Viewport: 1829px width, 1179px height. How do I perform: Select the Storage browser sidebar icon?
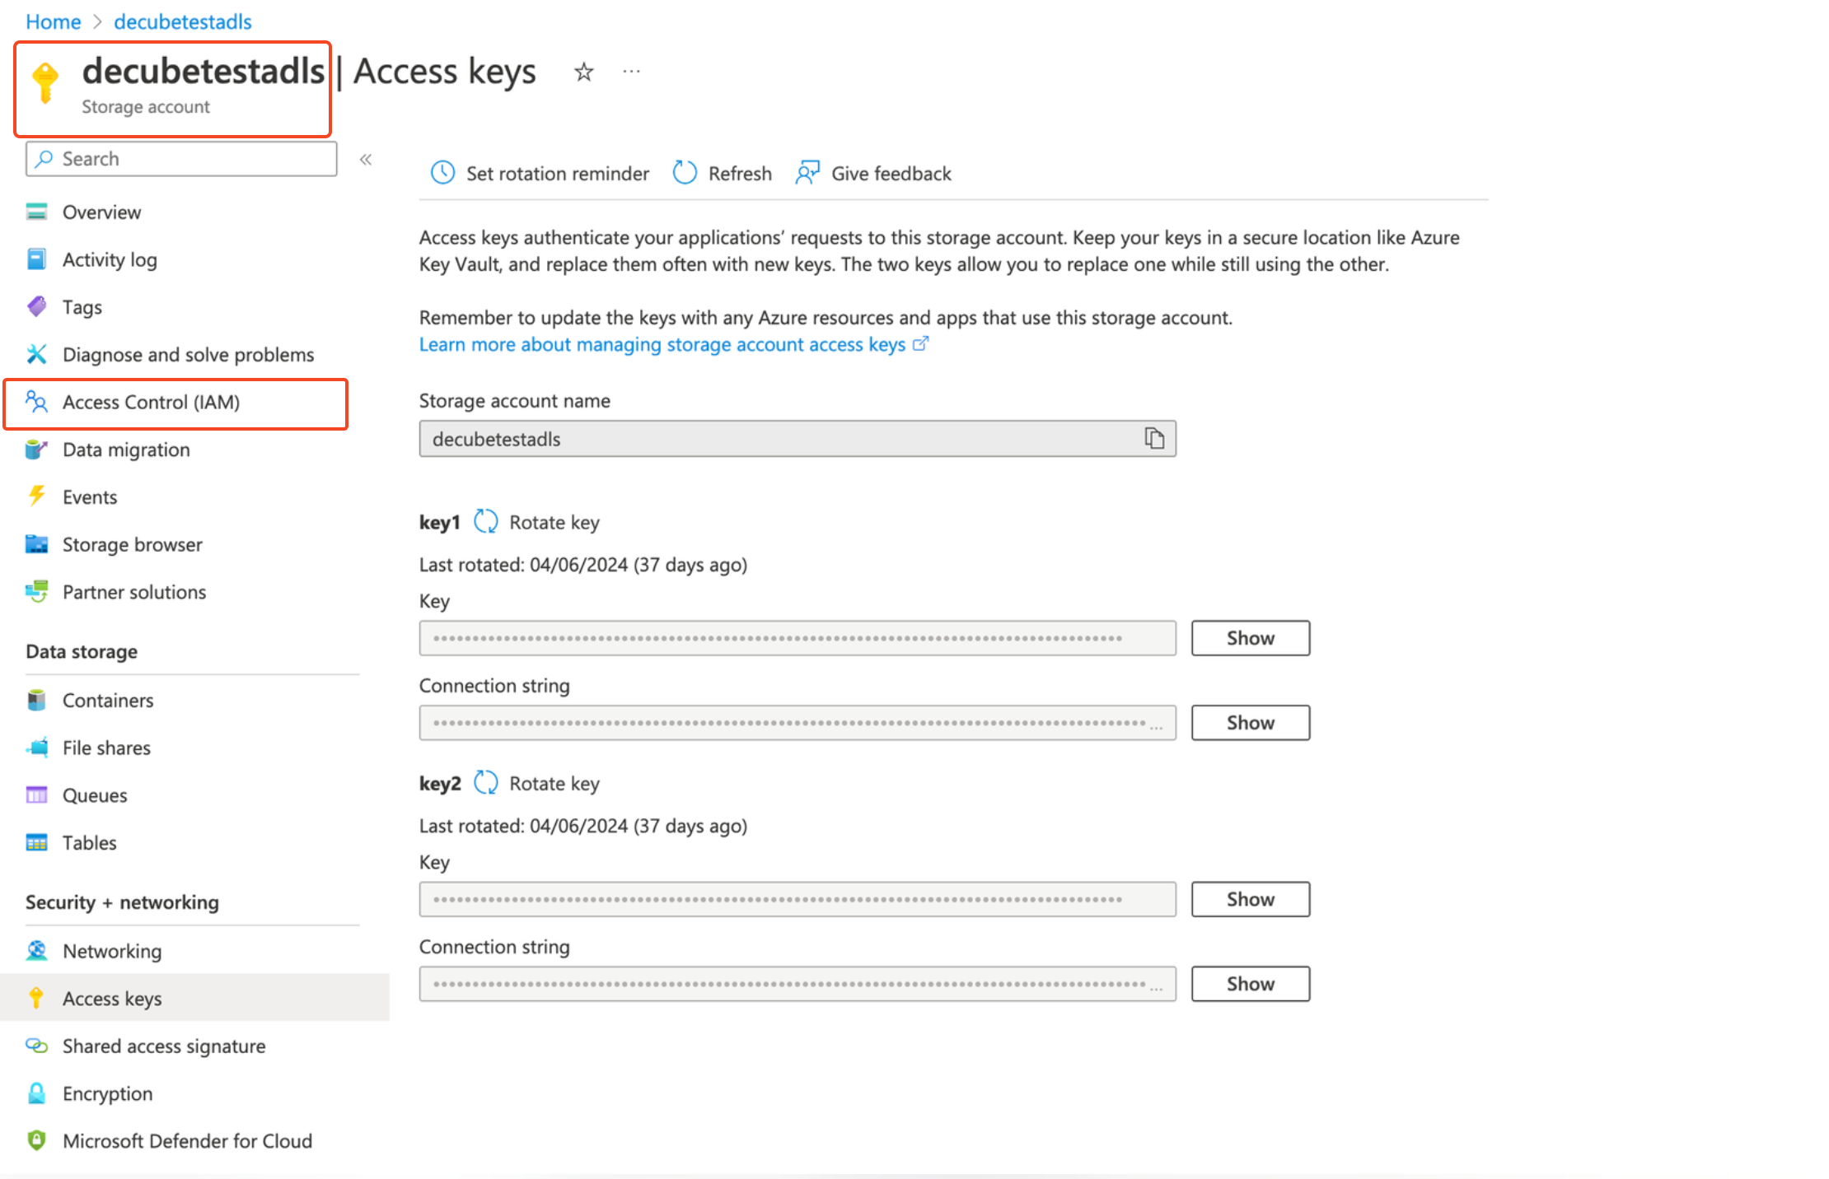pos(36,544)
